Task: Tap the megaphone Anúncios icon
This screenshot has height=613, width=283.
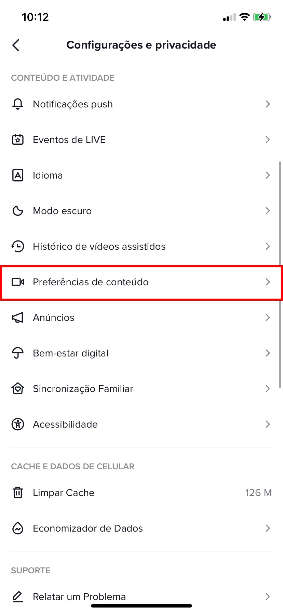Action: [x=18, y=317]
